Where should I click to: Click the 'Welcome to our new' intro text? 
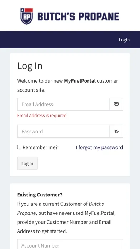click(x=40, y=81)
